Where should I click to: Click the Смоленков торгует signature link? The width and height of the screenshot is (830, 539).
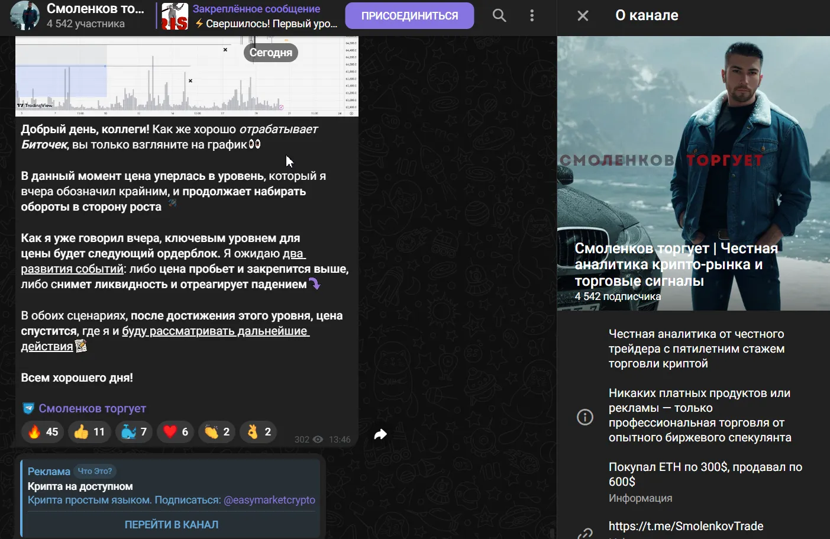[x=92, y=408]
